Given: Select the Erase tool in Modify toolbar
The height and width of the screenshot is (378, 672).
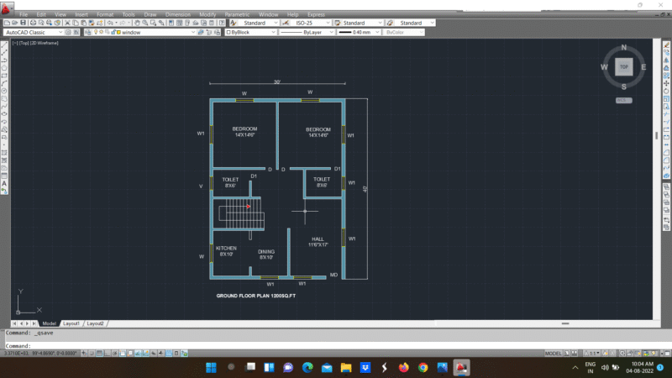Looking at the screenshot, I should 666,45.
